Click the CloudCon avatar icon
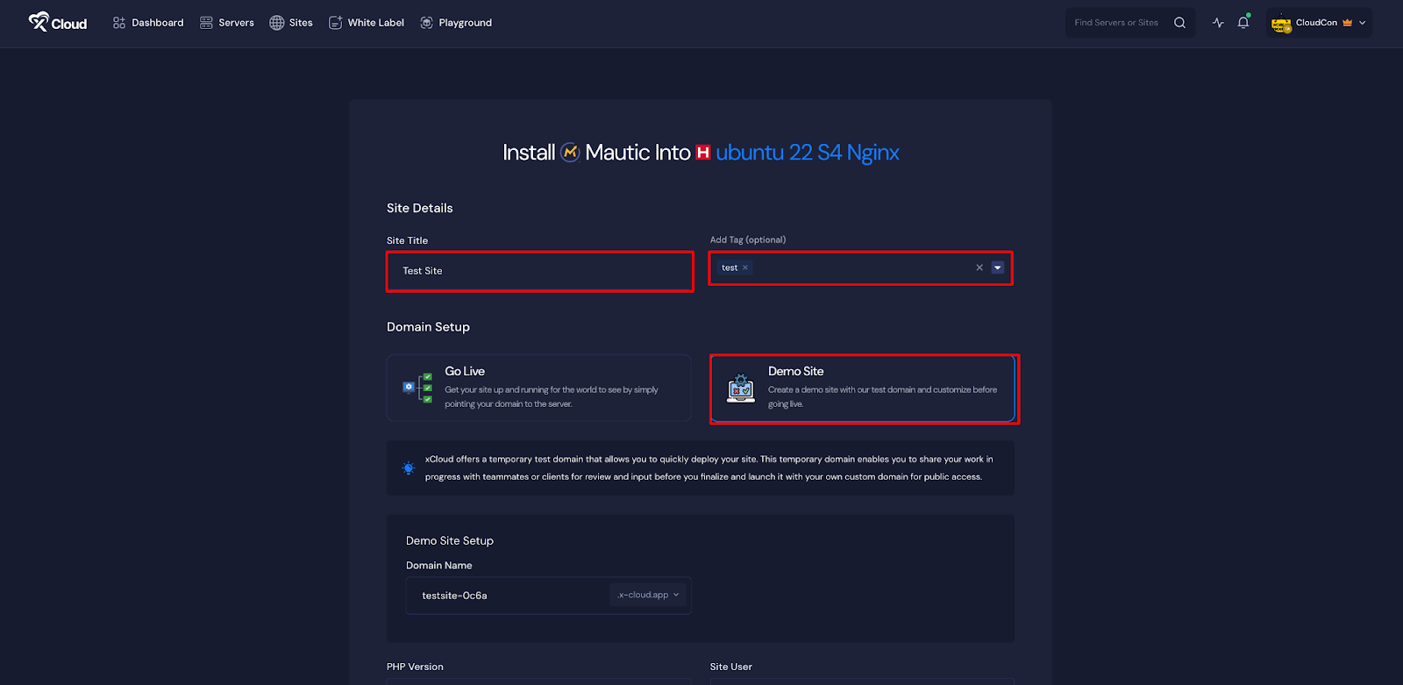This screenshot has width=1403, height=685. click(1281, 24)
